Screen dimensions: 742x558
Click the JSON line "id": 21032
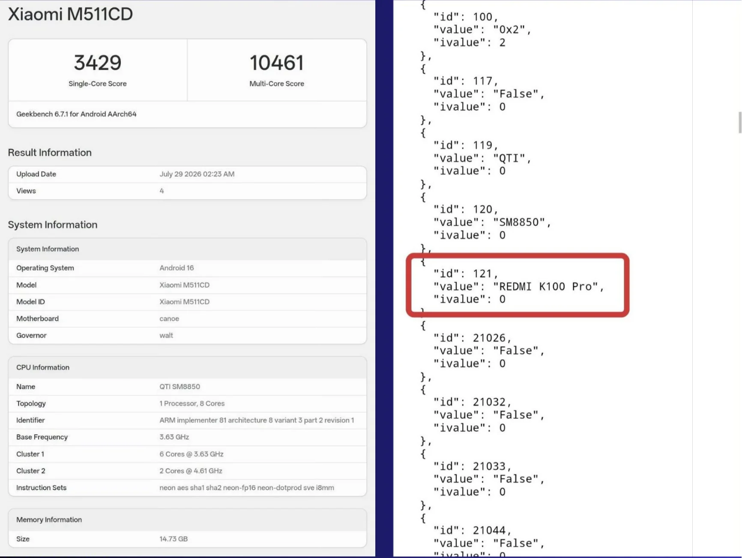[x=473, y=402]
